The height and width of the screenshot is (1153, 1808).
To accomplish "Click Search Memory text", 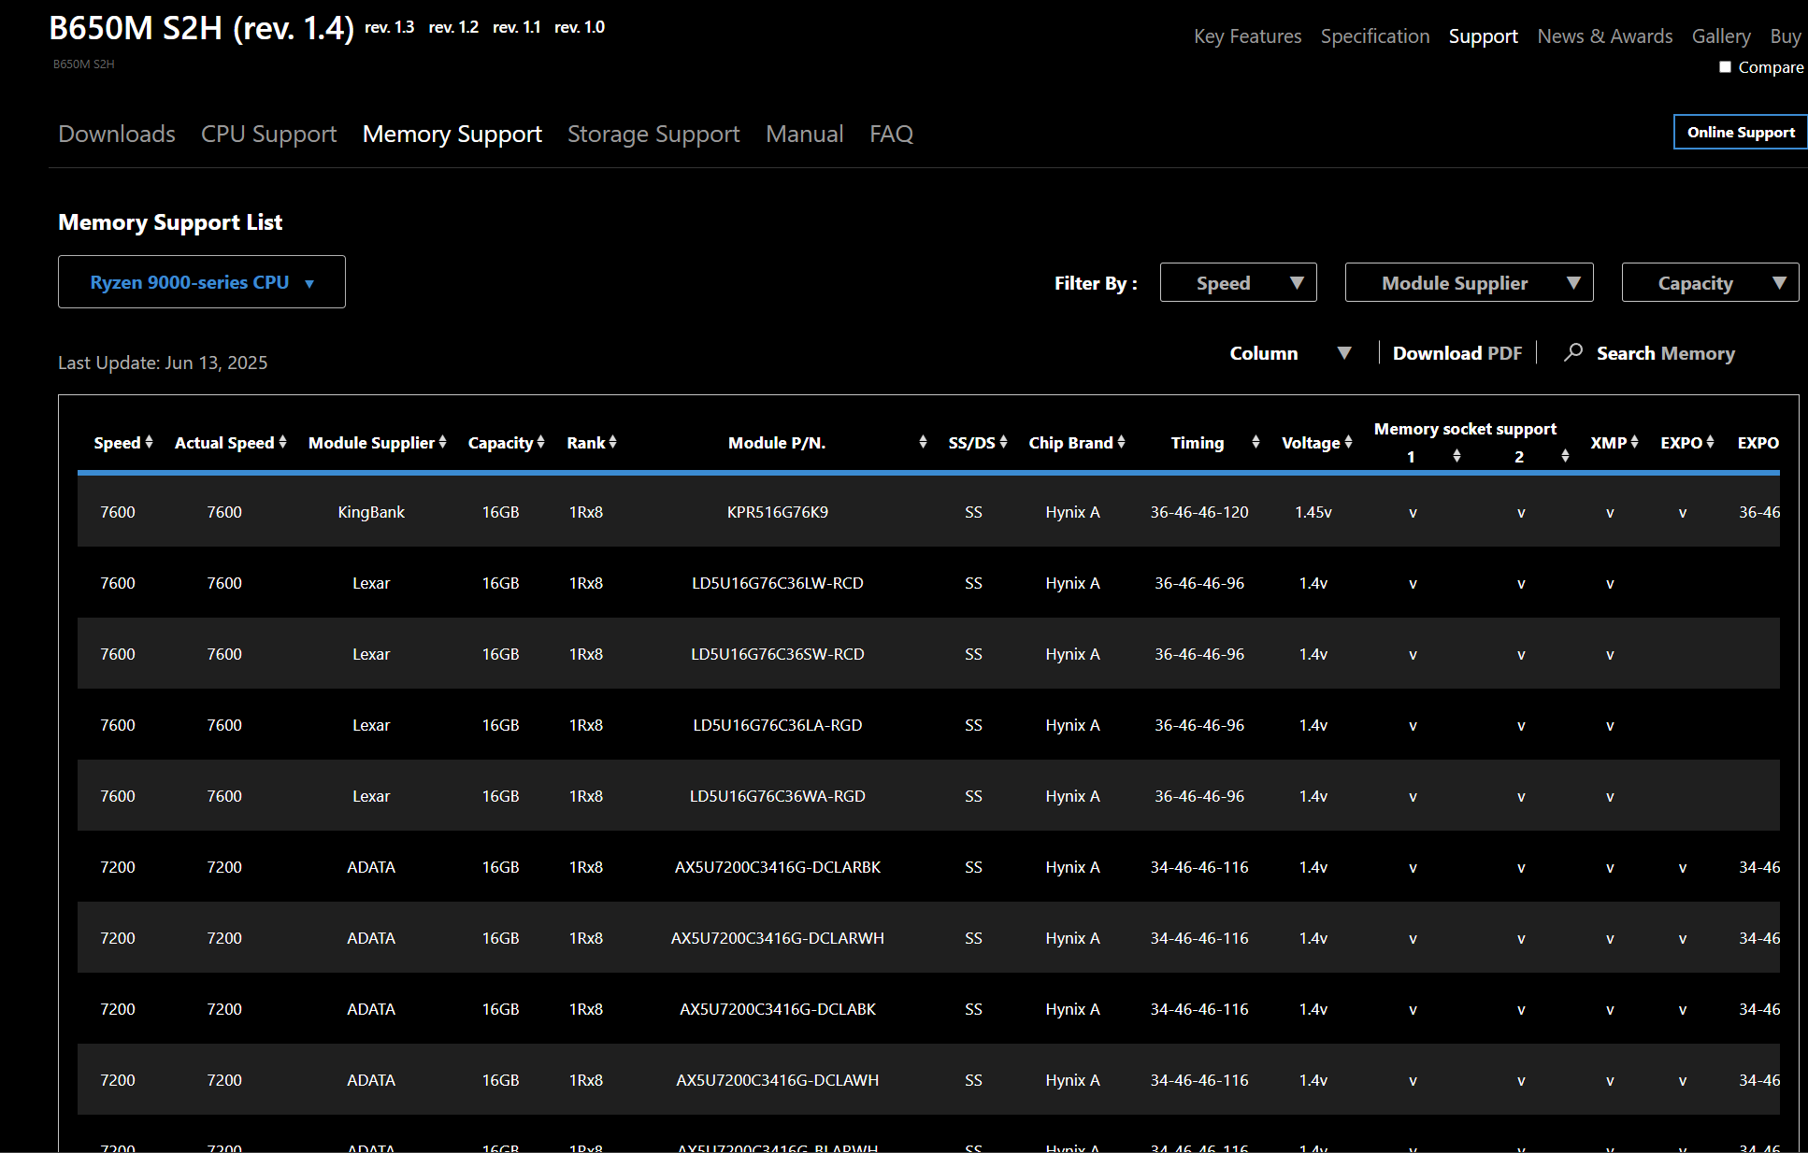I will [1666, 353].
